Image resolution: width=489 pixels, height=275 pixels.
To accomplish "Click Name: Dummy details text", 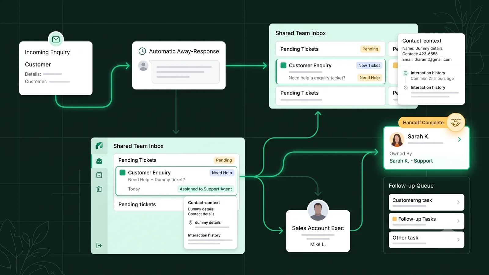I will (x=422, y=48).
